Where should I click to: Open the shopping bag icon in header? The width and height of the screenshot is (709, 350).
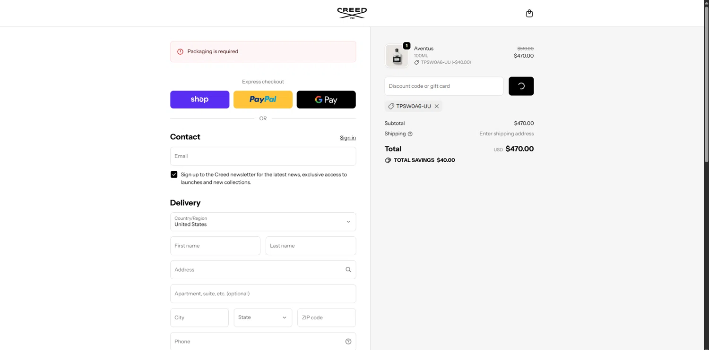[529, 13]
